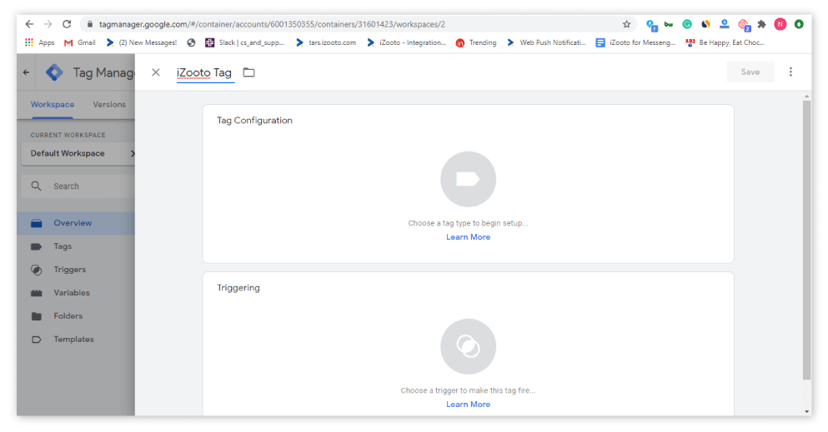The image size is (828, 432).
Task: Open the 'Slack | cs_and_supp...' bookmark
Action: pyautogui.click(x=244, y=42)
